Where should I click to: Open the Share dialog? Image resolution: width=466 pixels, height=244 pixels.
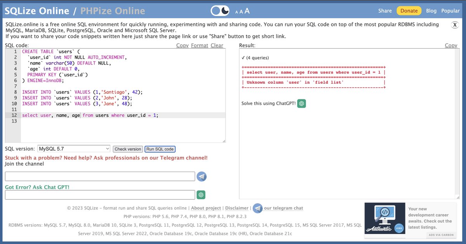(x=385, y=11)
